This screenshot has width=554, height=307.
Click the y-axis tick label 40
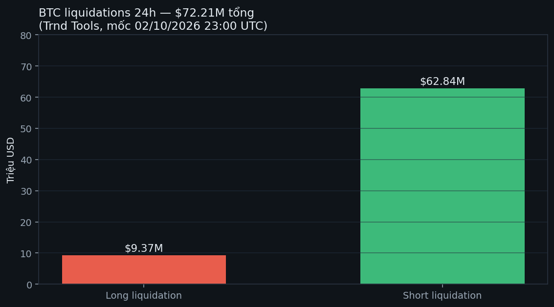(26, 160)
